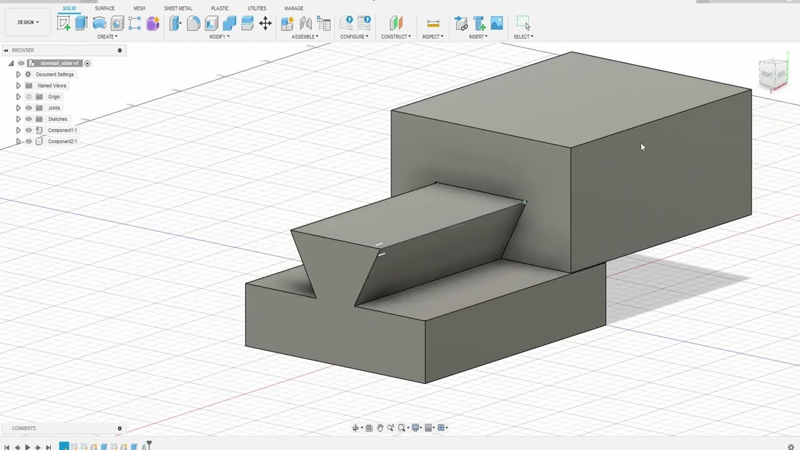The width and height of the screenshot is (800, 450).
Task: Show the hidden Origin folder
Action: coord(28,97)
